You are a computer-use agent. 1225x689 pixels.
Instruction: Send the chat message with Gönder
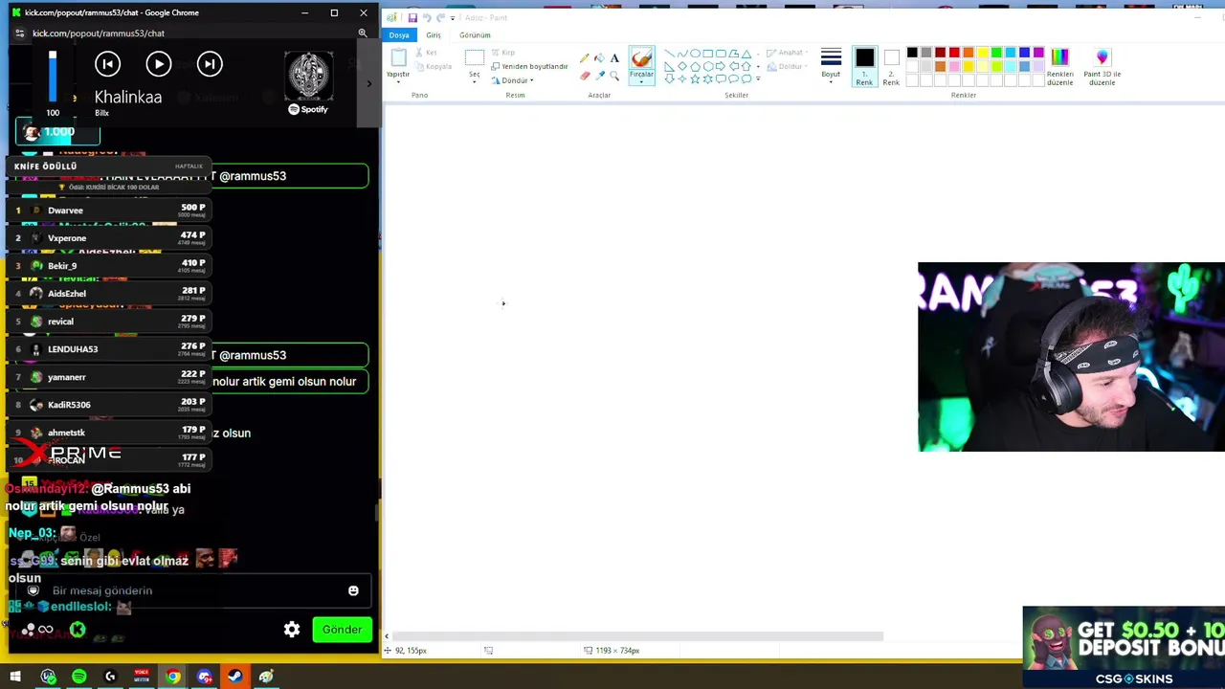342,630
